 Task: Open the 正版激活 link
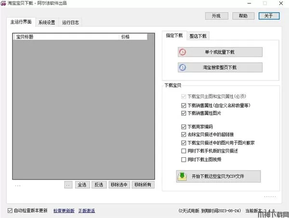pyautogui.click(x=87, y=211)
